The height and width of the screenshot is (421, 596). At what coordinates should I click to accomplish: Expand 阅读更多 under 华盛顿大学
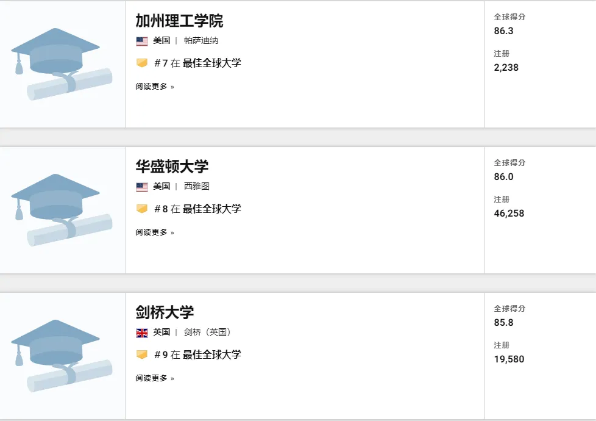pos(155,232)
